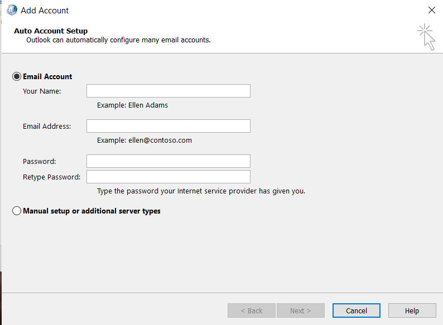The image size is (443, 325).
Task: Close the Add Account dialog window
Action: [431, 10]
